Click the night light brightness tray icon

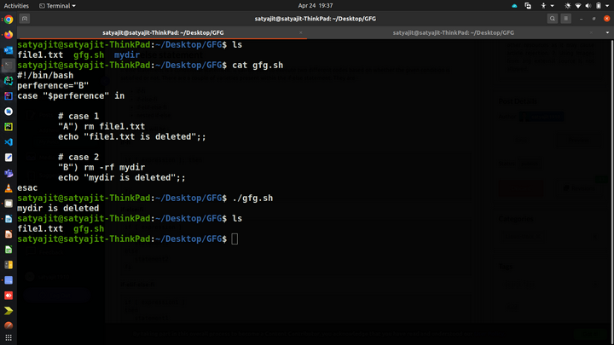coord(567,5)
